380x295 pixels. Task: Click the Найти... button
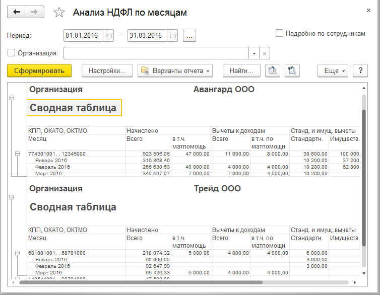click(241, 71)
